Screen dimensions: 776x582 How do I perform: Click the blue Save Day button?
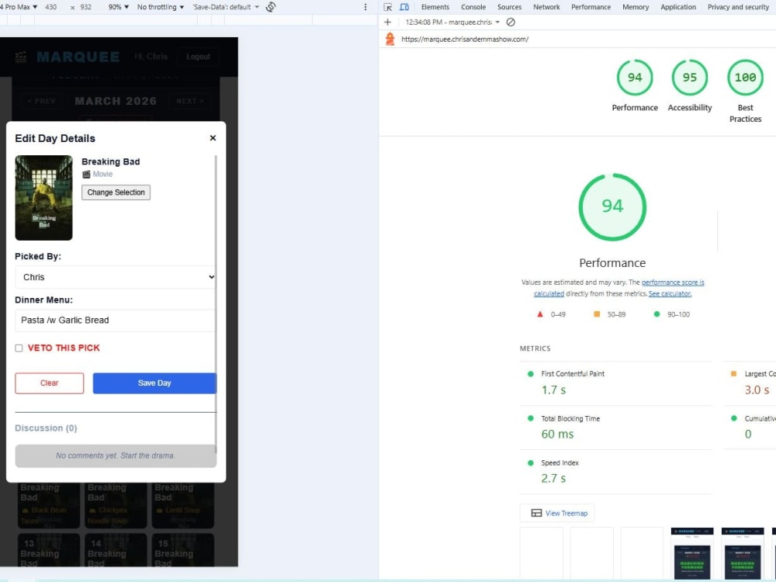[154, 383]
